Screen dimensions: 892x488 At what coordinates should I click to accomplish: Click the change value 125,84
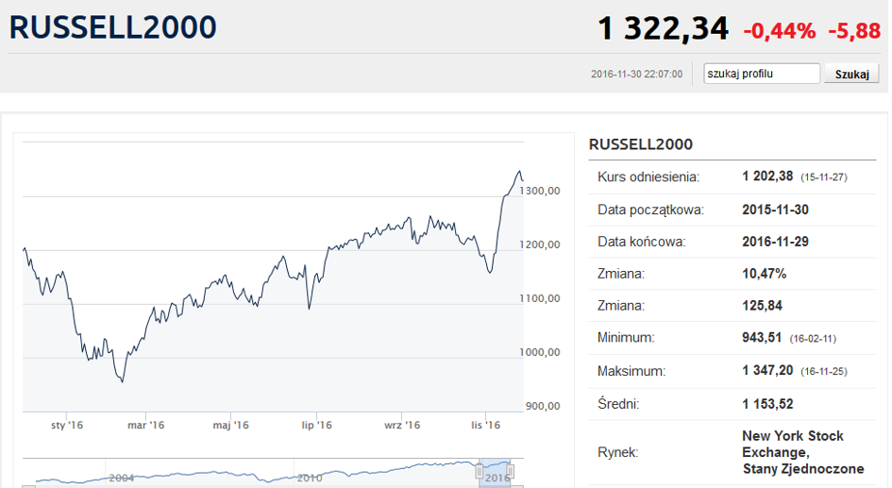[763, 306]
